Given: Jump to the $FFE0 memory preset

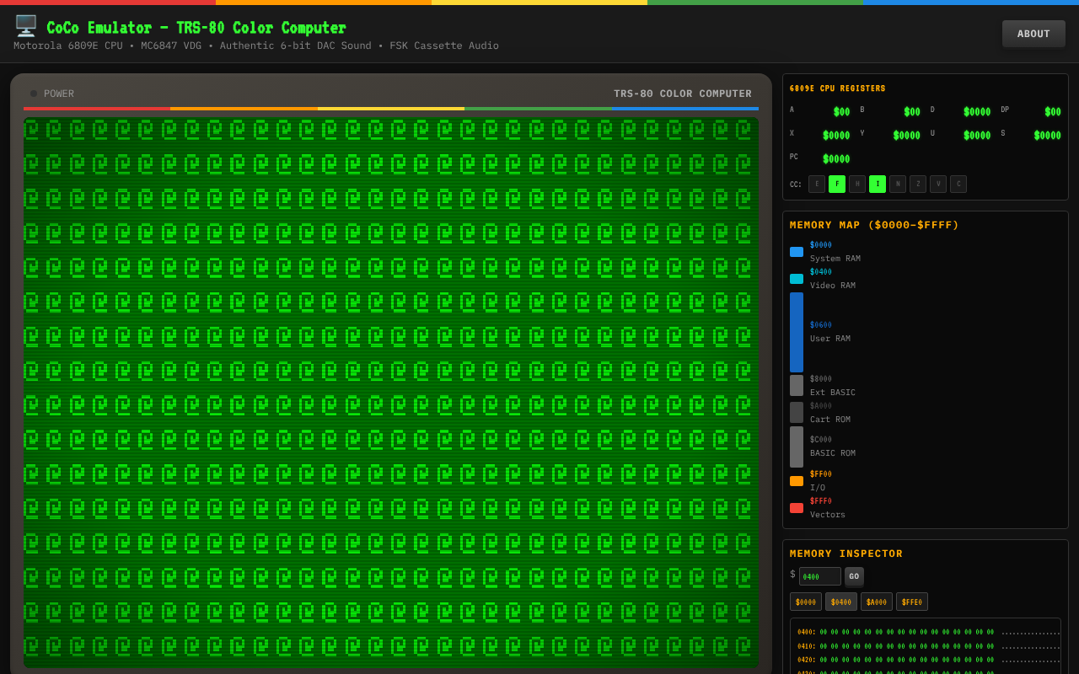Looking at the screenshot, I should [912, 602].
